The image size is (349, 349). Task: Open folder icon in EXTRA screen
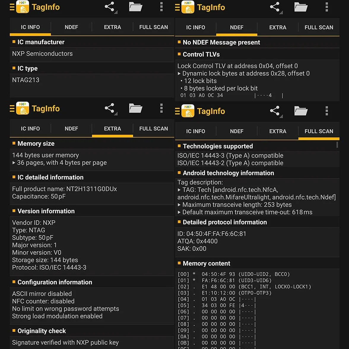(x=136, y=108)
